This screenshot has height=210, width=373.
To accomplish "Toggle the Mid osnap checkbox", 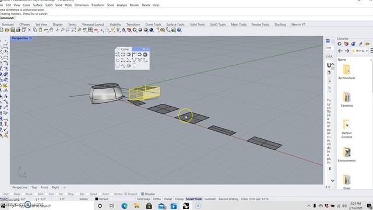I will point(36,194).
